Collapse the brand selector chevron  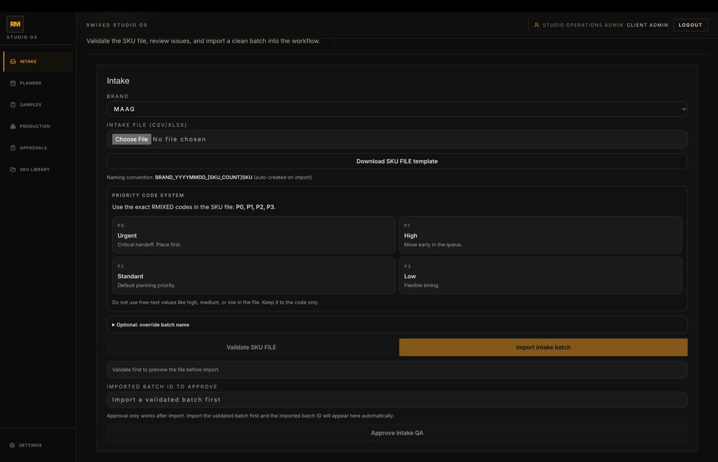pos(683,109)
